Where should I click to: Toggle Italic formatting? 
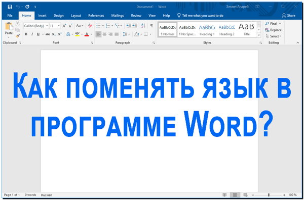(x=32, y=34)
